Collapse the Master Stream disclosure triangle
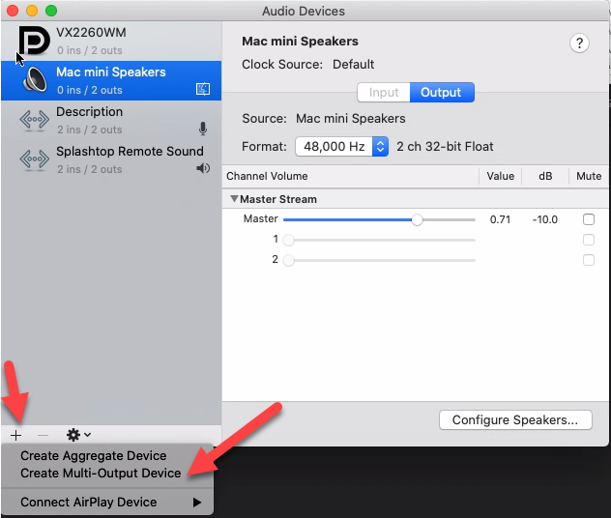The width and height of the screenshot is (611, 518). point(233,199)
